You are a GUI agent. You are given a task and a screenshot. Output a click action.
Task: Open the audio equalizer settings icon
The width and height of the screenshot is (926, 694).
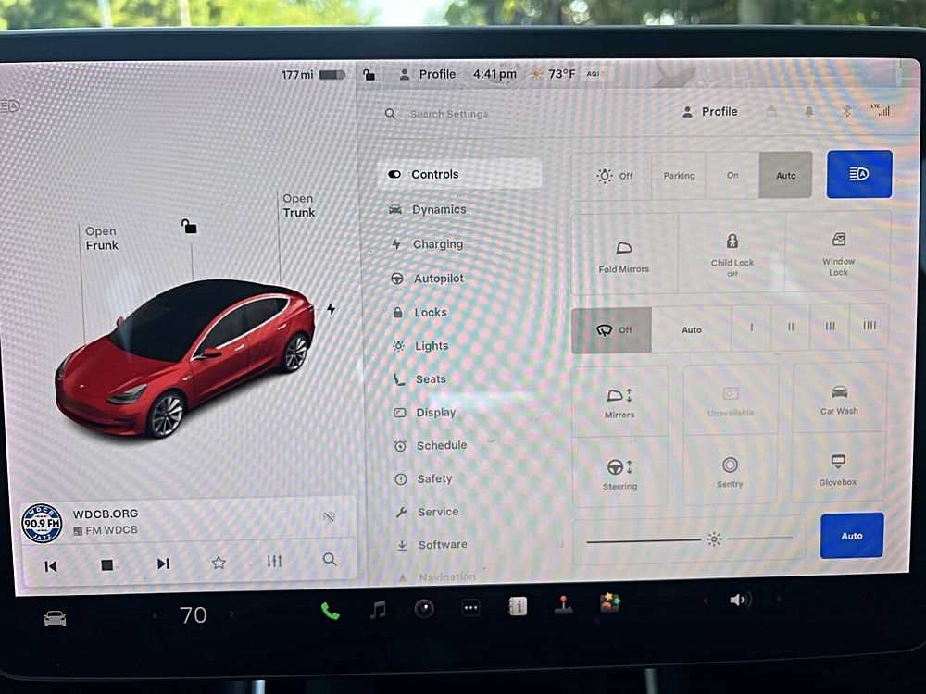point(274,562)
